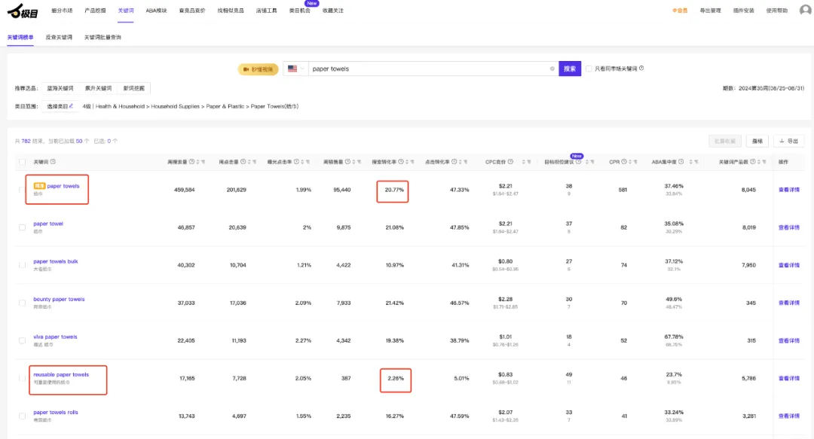This screenshot has height=439, width=814.
Task: Switch to the 反查关键词 tab
Action: pyautogui.click(x=59, y=38)
